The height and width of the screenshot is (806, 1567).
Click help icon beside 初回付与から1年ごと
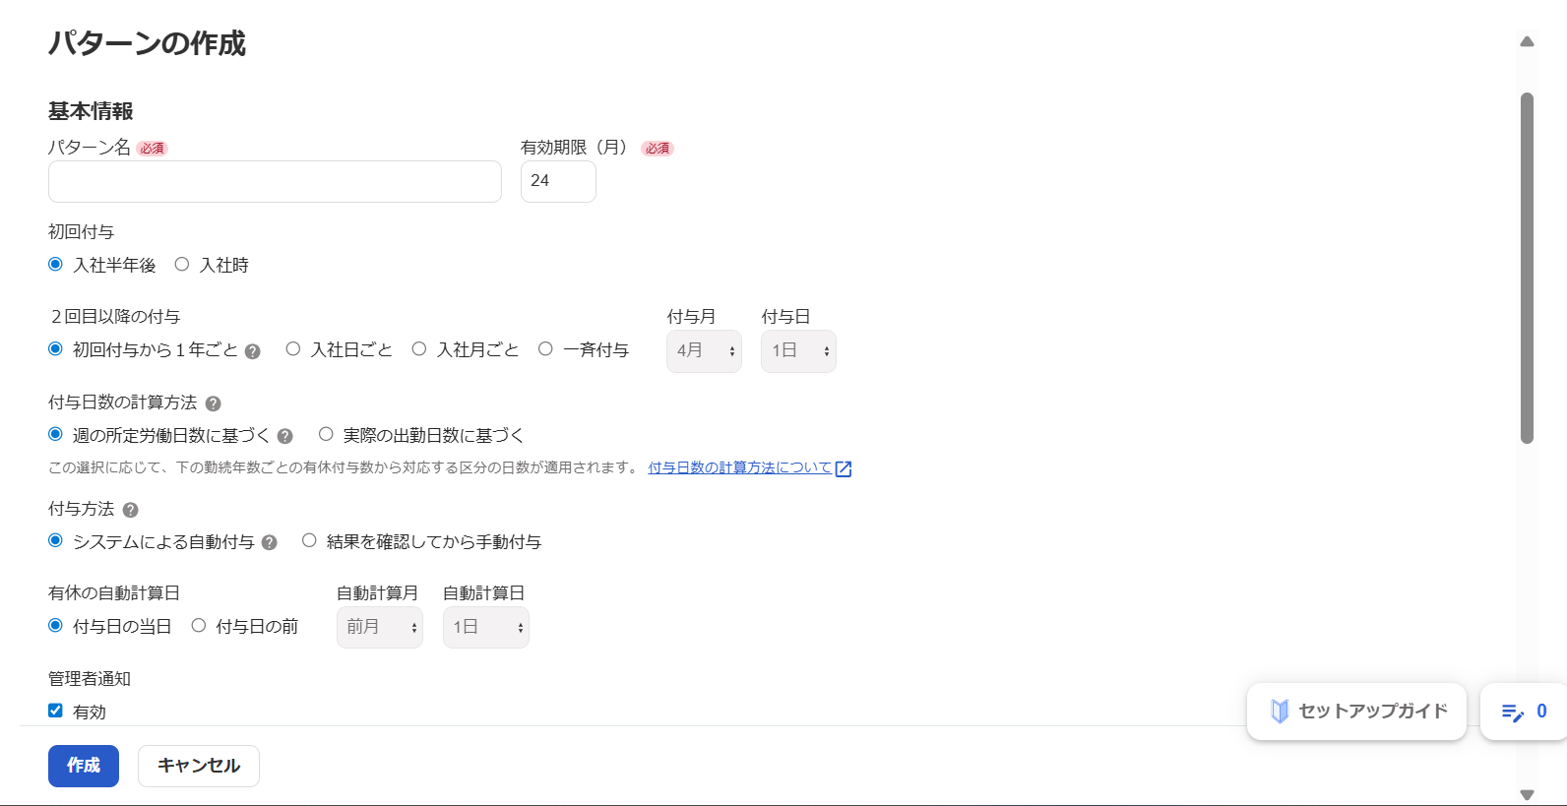point(253,351)
